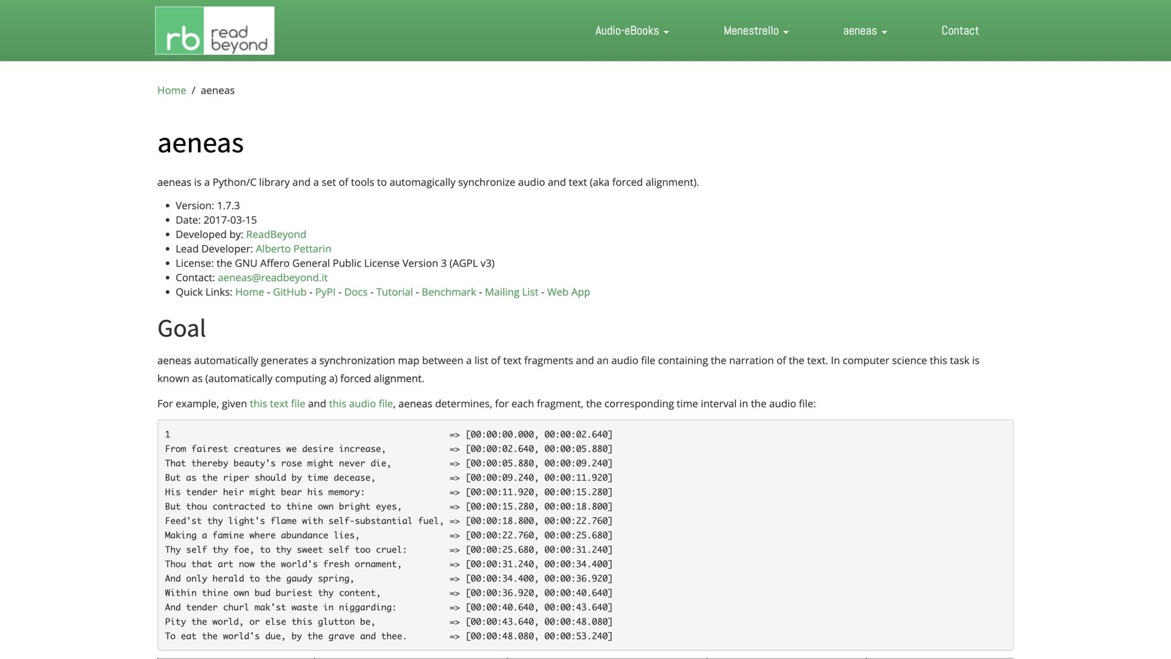Open the Docs quick link

pos(356,292)
